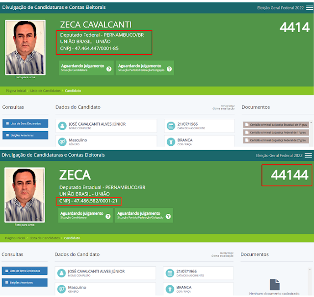314x297 pixels.
Task: Go to Lista de Candidatos in lower breadcrumb
Action: tap(45, 238)
